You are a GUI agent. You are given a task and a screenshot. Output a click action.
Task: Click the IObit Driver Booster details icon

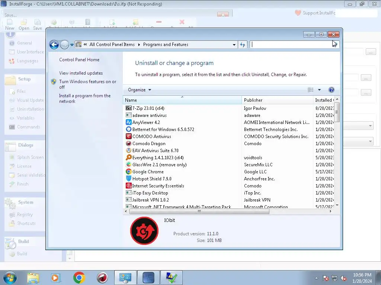(144, 231)
